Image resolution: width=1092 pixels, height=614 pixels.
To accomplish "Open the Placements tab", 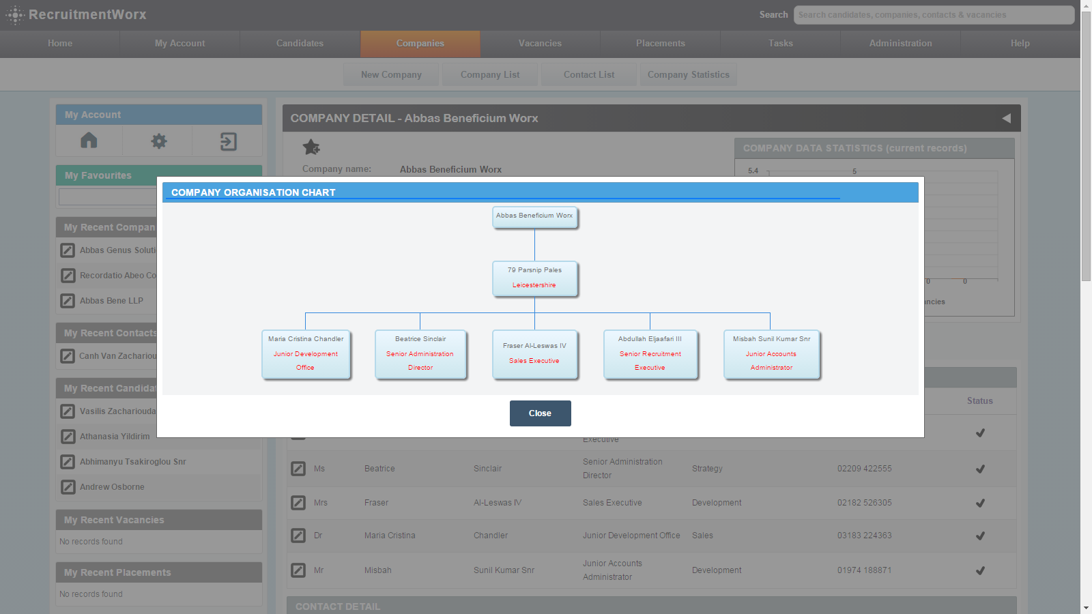I will click(x=661, y=44).
